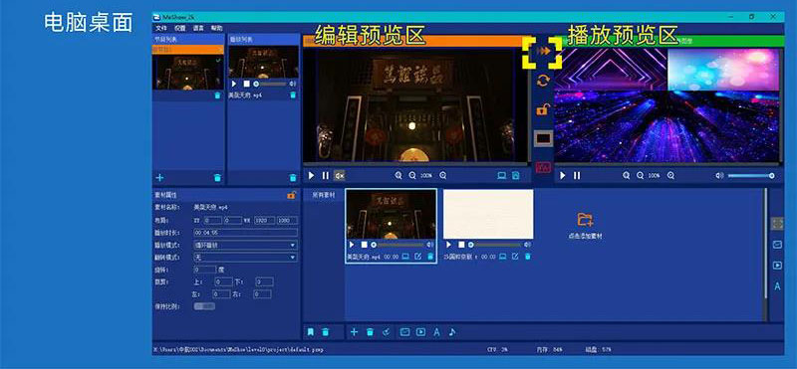Open the 文件 menu
This screenshot has height=369, width=797.
161,28
